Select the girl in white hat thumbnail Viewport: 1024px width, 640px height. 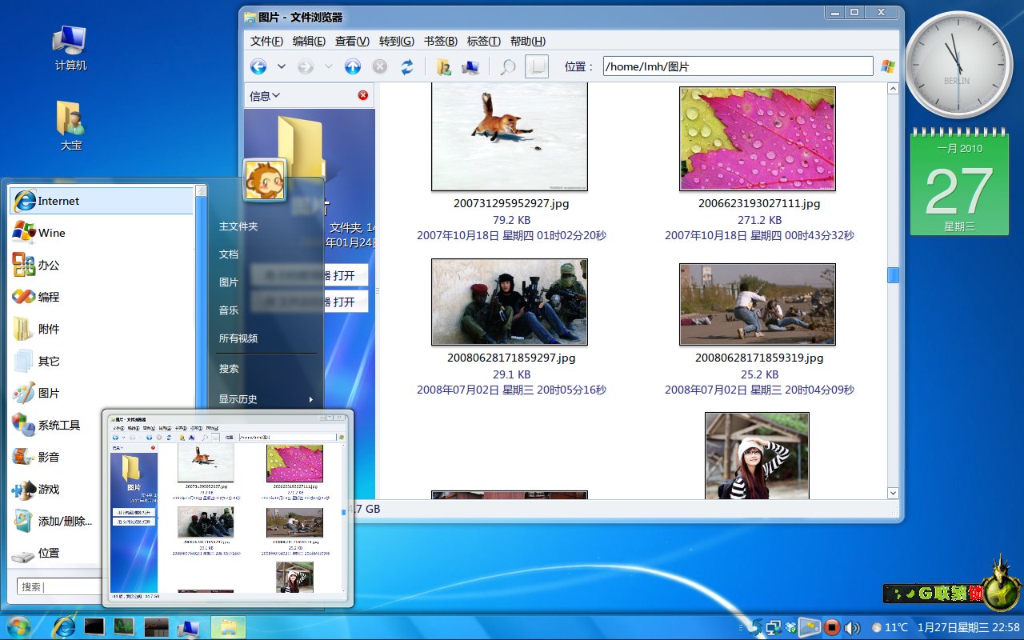pos(757,455)
